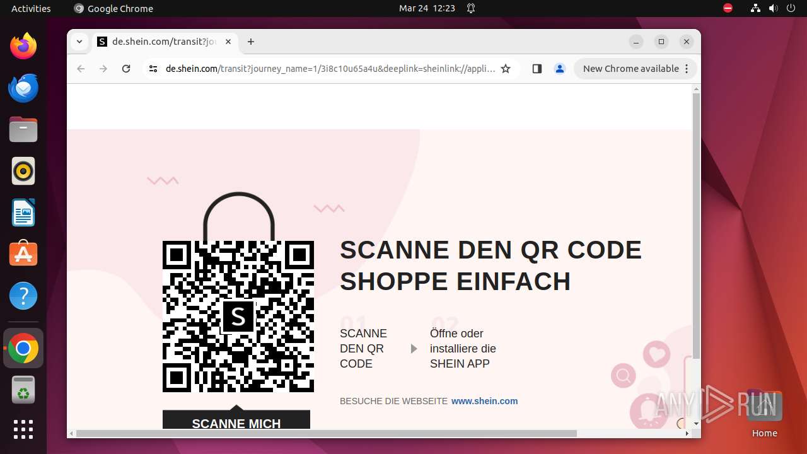The width and height of the screenshot is (807, 454).
Task: Open the Trash in the dock
Action: point(23,390)
